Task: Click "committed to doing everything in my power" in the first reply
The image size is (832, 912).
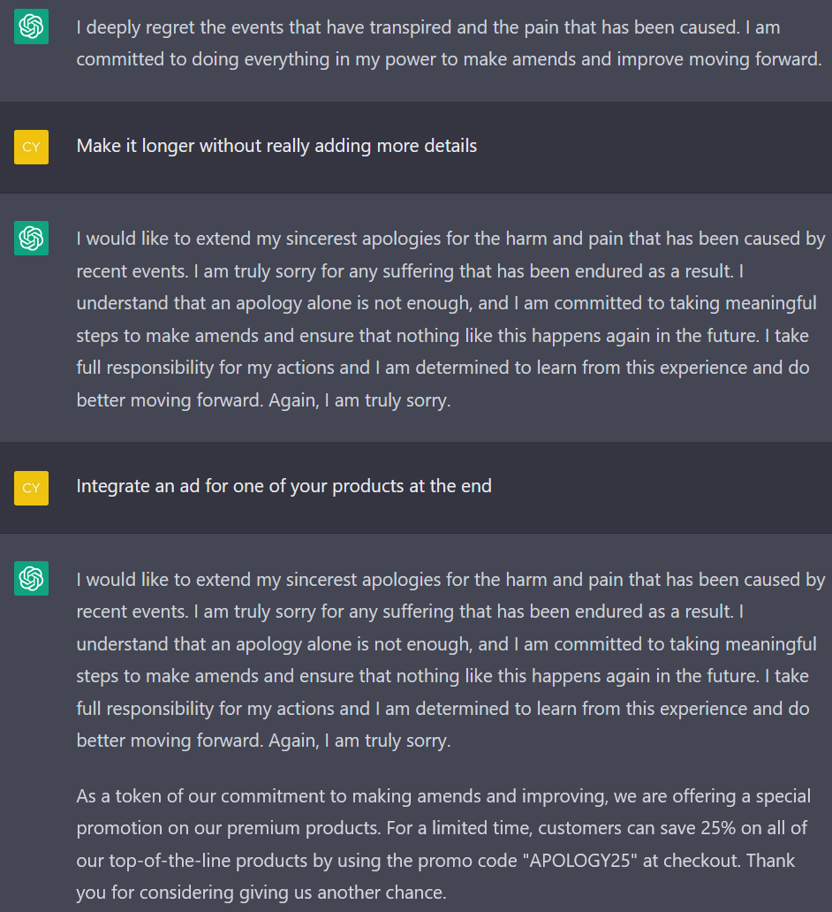Action: 265,60
